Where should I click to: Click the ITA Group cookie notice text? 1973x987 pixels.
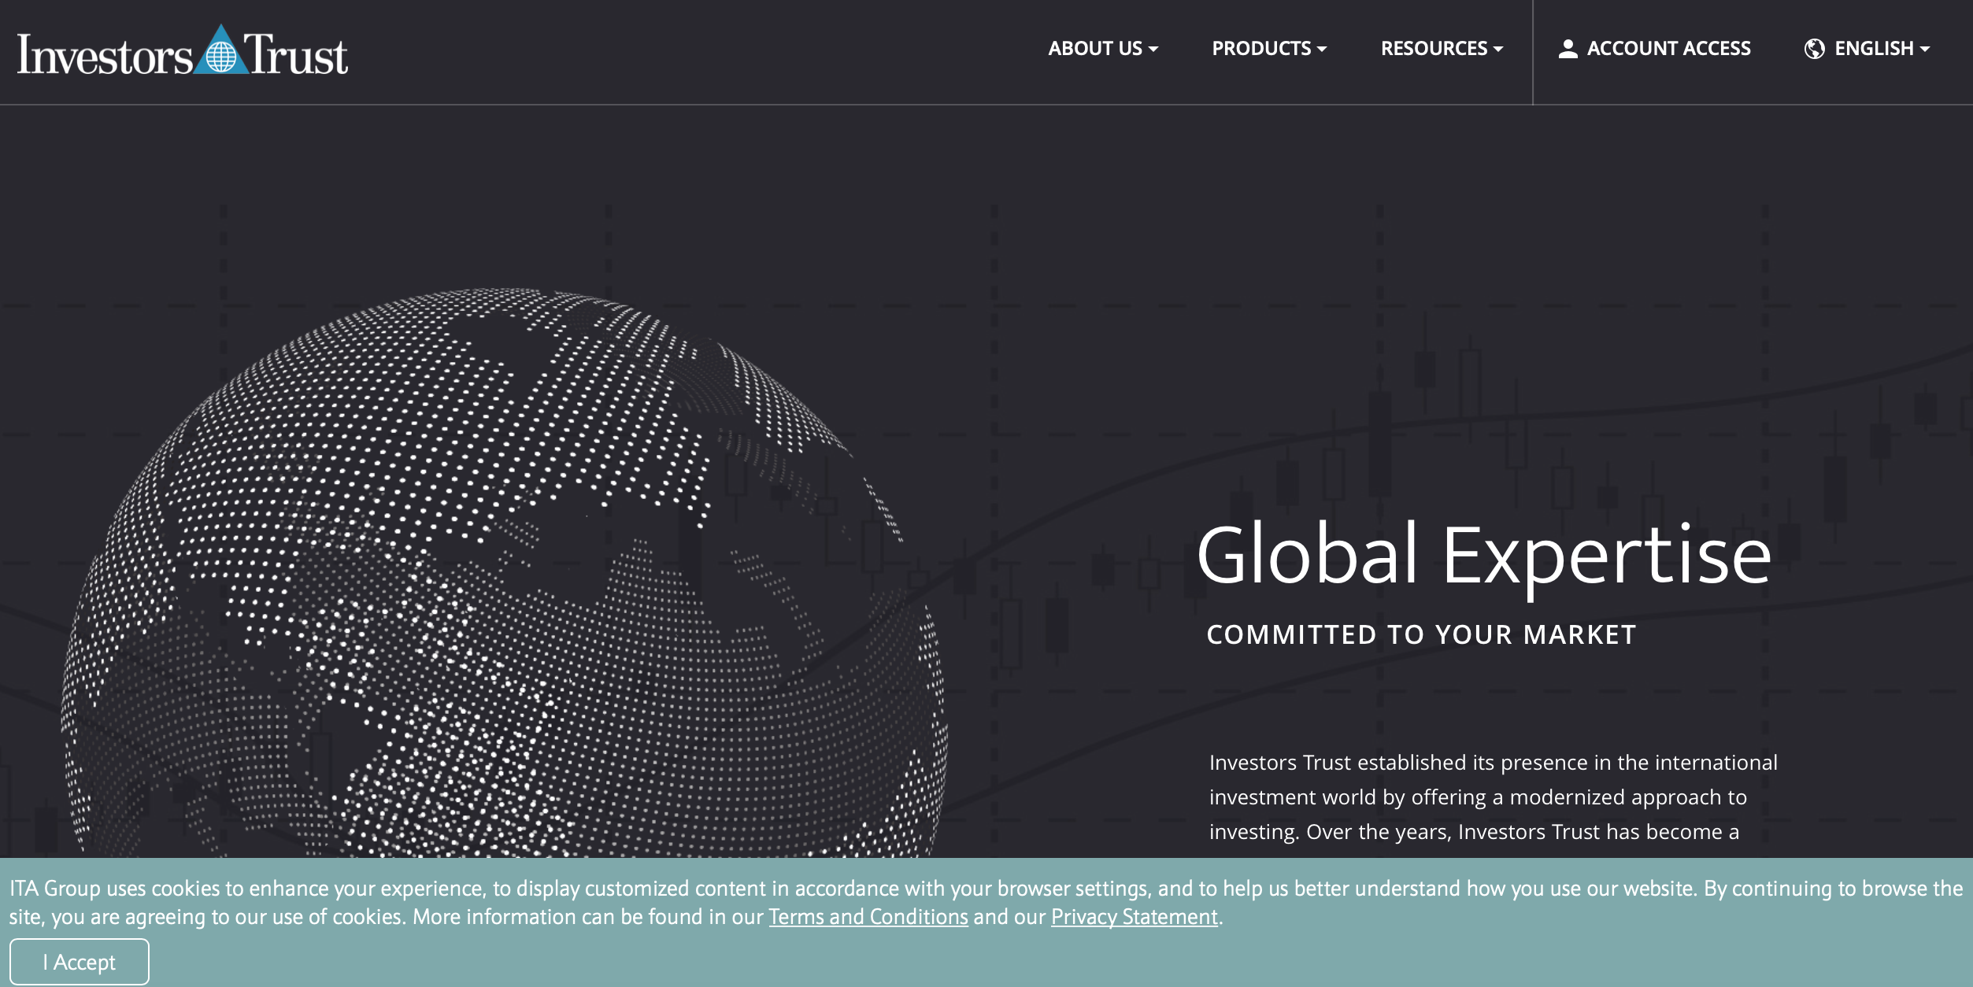pos(986,903)
